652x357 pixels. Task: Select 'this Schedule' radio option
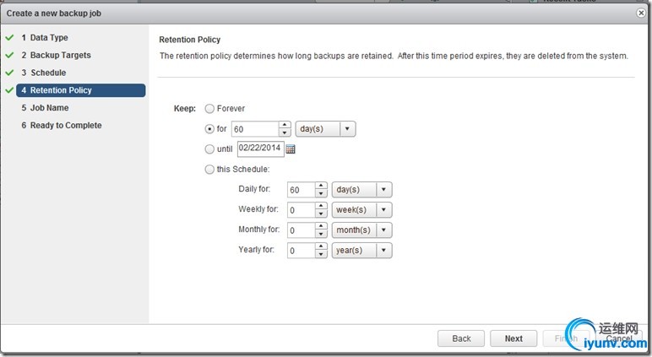(x=209, y=169)
